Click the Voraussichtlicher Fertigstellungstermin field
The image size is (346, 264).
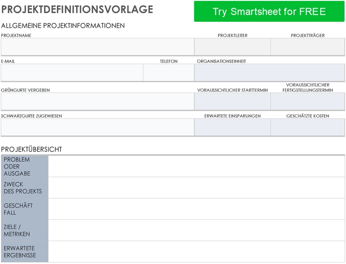308,101
